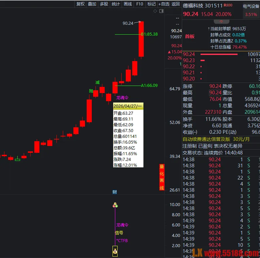
Task: Click the 收盘:67.50 tooltip row
Action: [128, 131]
